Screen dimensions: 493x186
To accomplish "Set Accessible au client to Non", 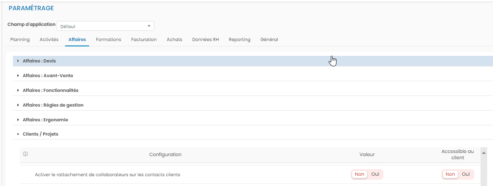I will (450, 174).
